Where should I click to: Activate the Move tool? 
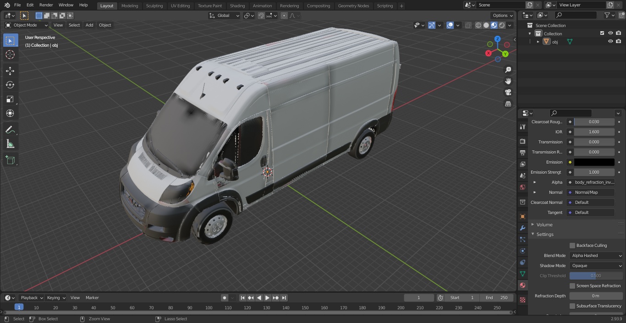tap(10, 71)
